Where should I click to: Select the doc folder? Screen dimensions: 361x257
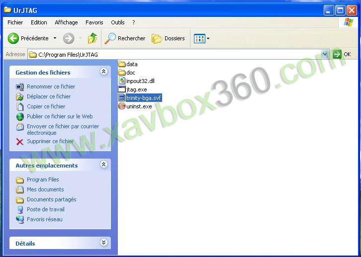point(126,73)
